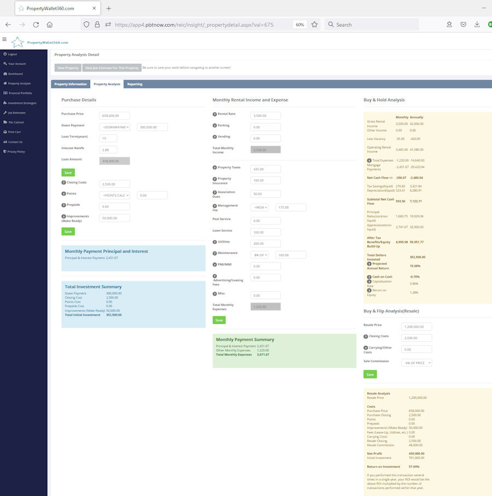This screenshot has height=496, width=492.
Task: Open the Maintenance percentage dropdown
Action: [x=260, y=255]
